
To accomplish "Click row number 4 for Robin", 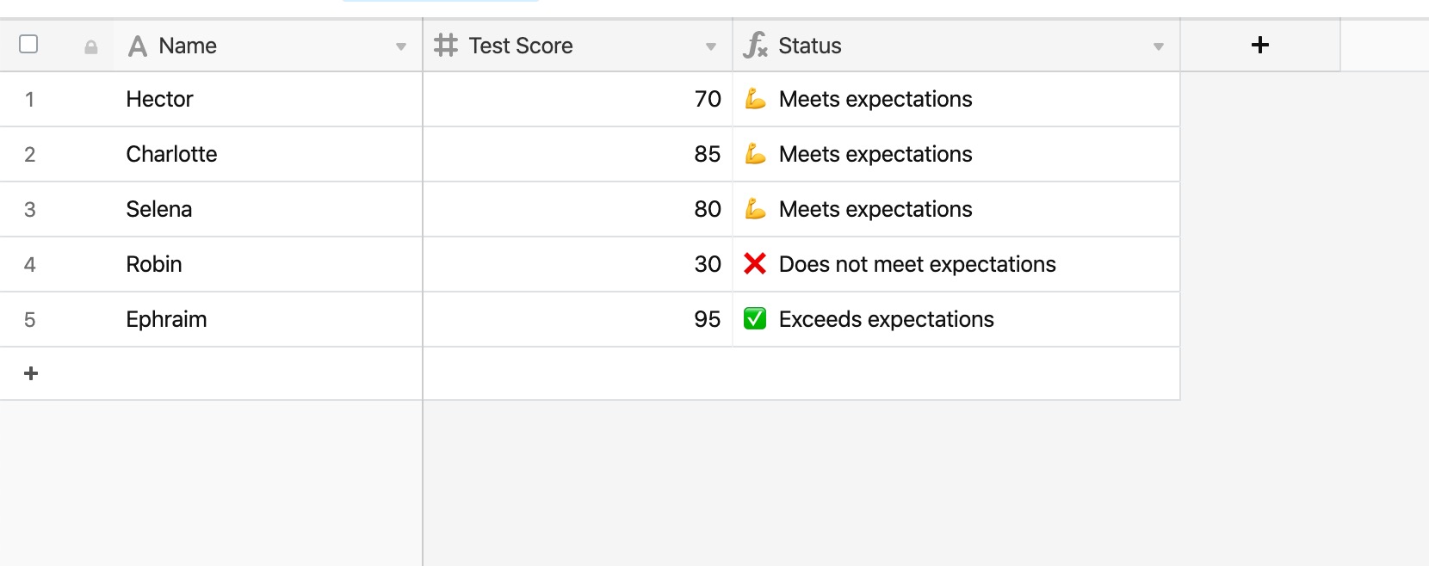I will (30, 264).
